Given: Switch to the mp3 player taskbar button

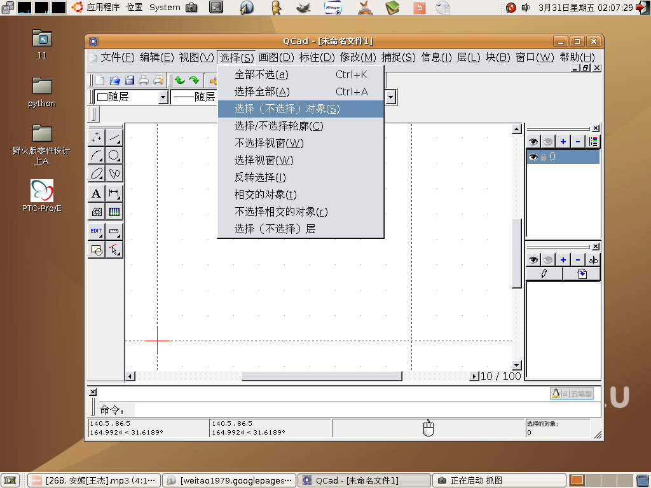Looking at the screenshot, I should (94, 480).
